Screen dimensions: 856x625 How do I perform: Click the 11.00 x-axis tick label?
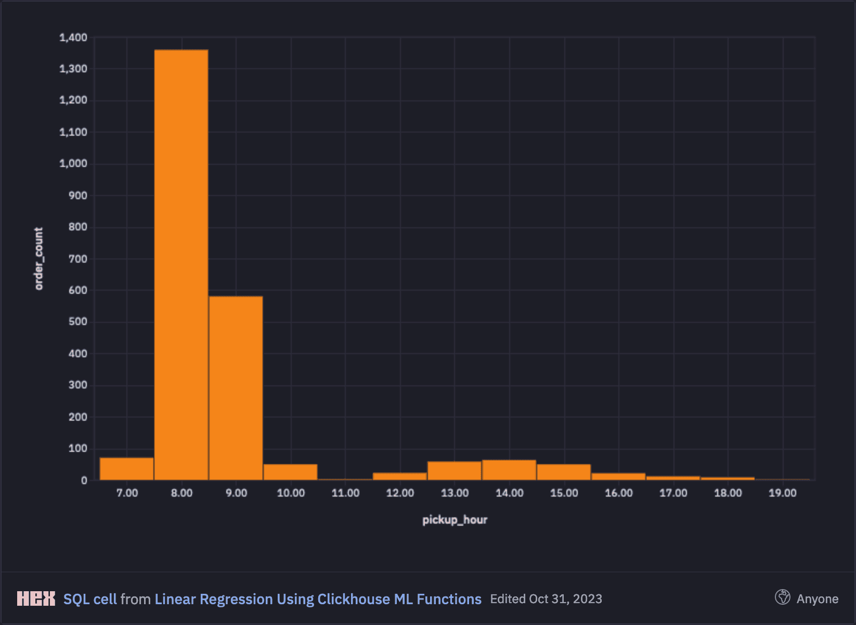[x=345, y=493]
